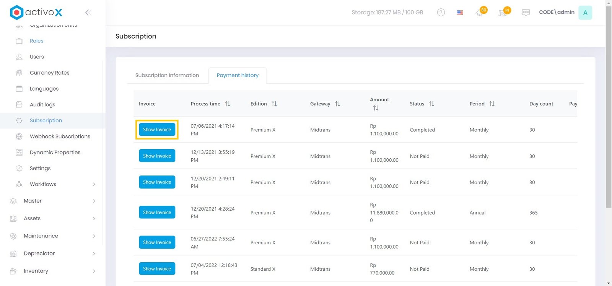Switch to Subscription information tab
The image size is (612, 286).
(167, 75)
